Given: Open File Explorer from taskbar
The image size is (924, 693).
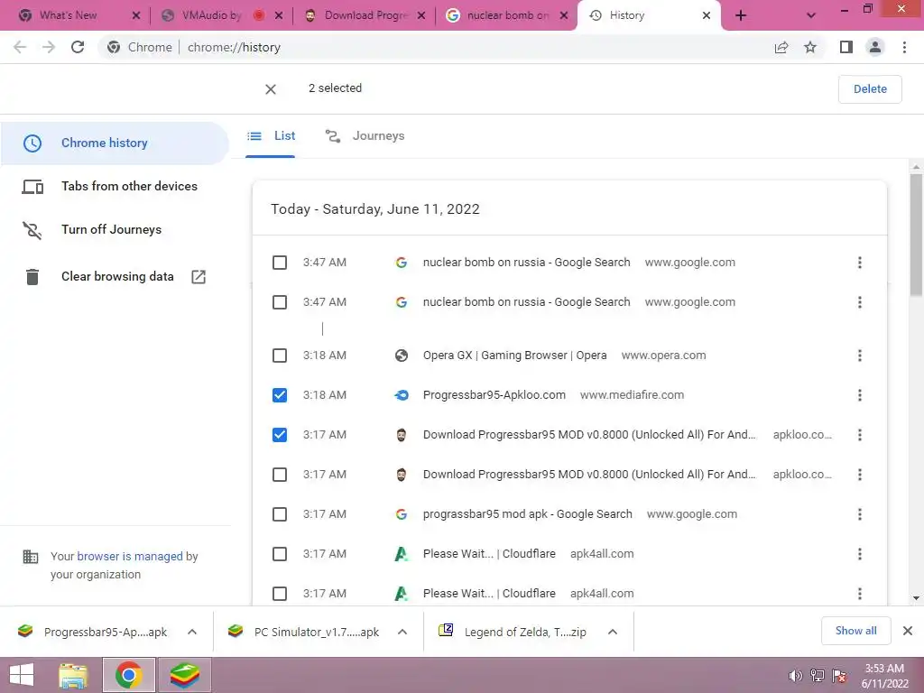Looking at the screenshot, I should click(x=74, y=675).
